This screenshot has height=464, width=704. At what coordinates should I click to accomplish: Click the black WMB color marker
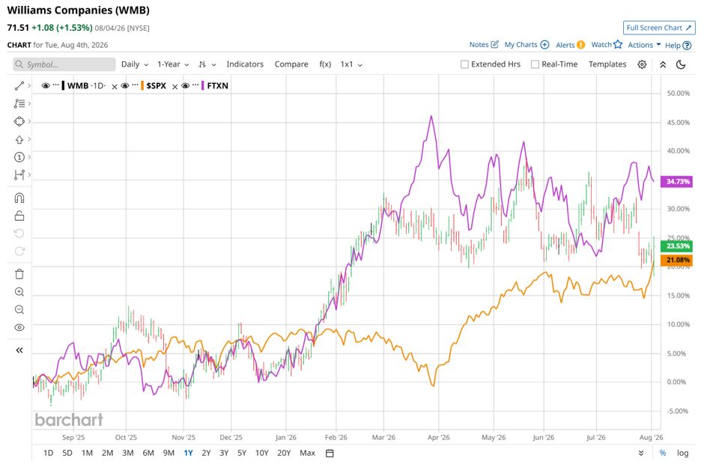(x=64, y=86)
